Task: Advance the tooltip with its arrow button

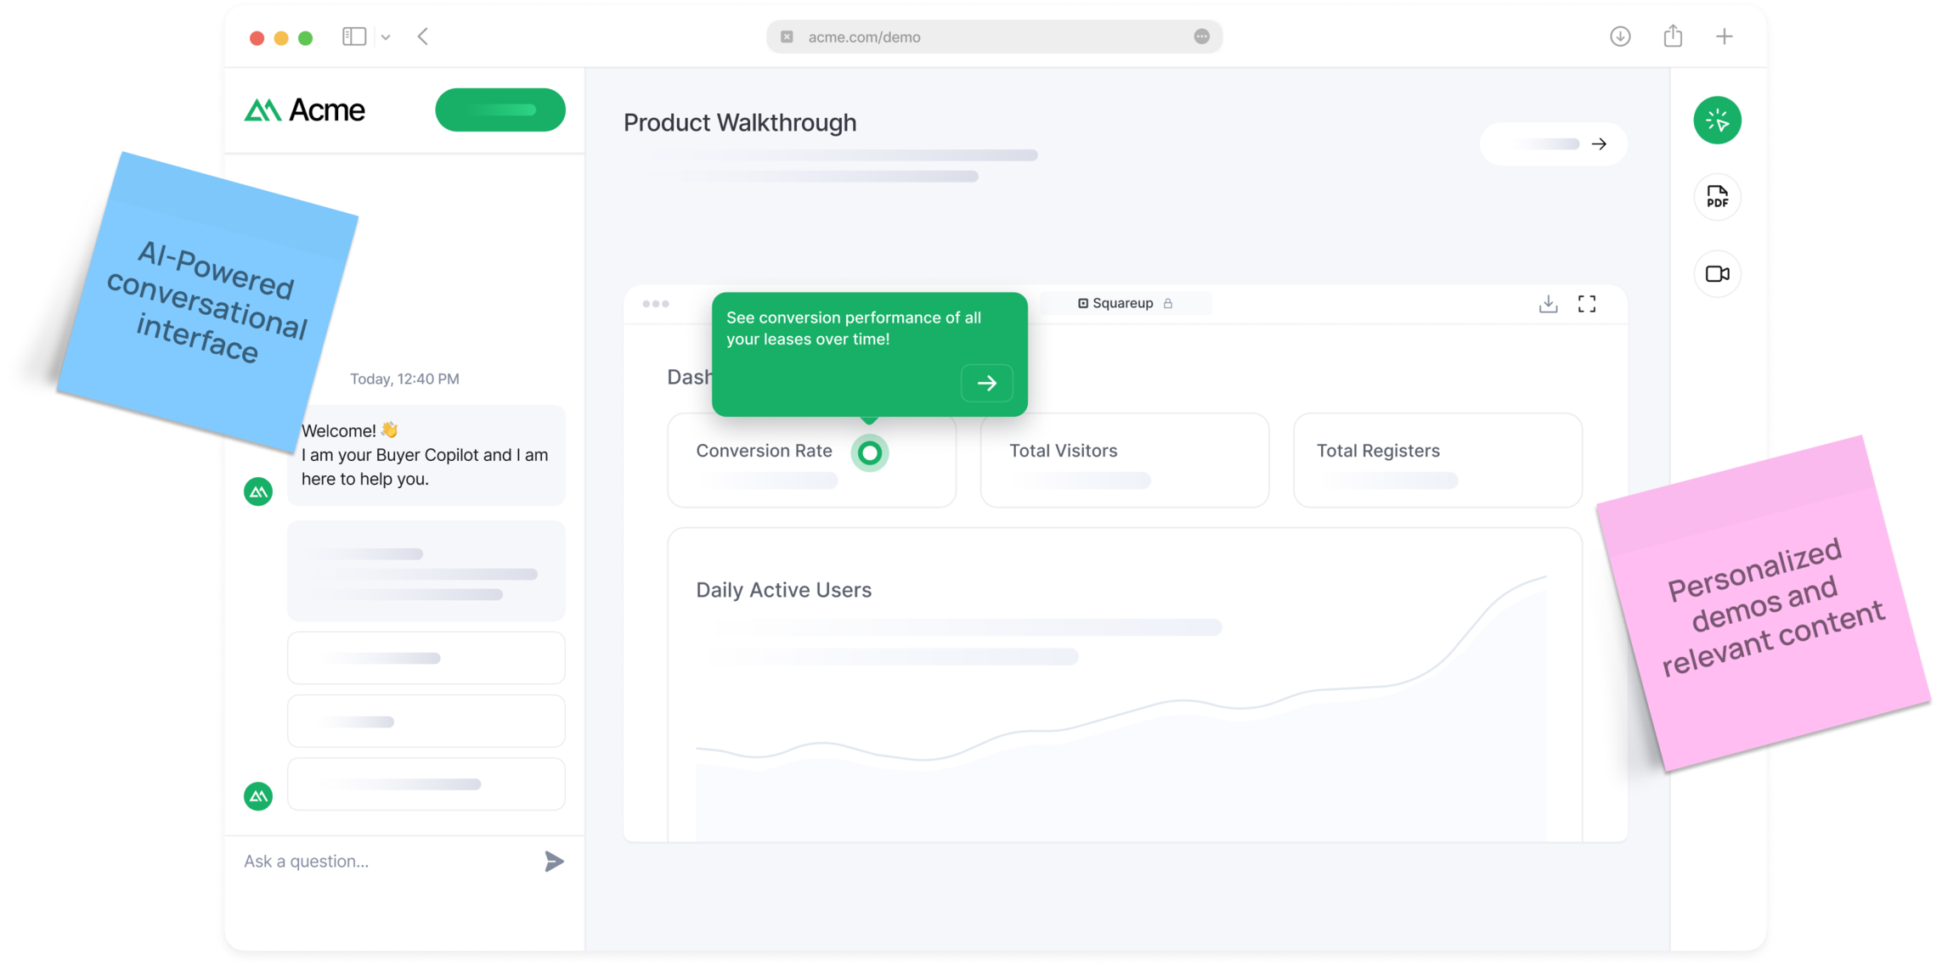Action: coord(986,383)
